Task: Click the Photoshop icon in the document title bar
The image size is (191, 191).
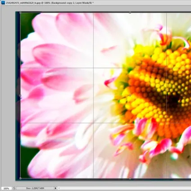Action: (x=3, y=3)
